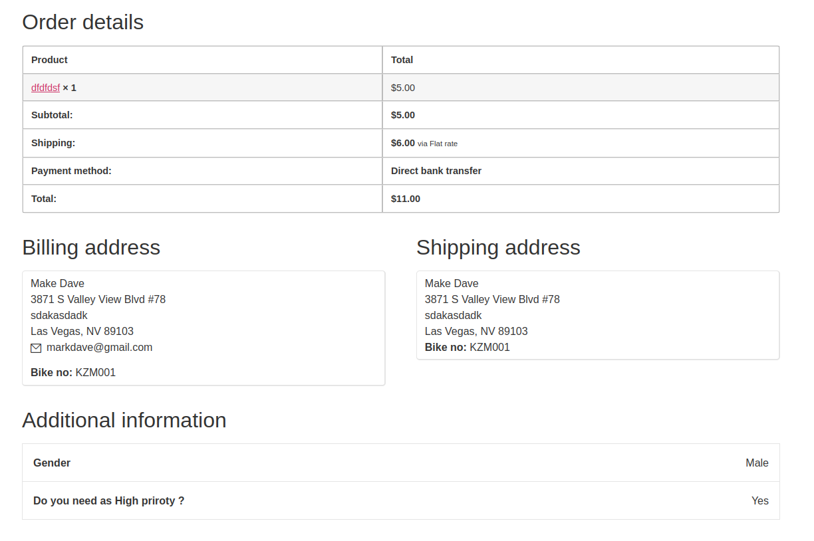Open the dfdfdsf product link
The width and height of the screenshot is (814, 541).
[45, 88]
